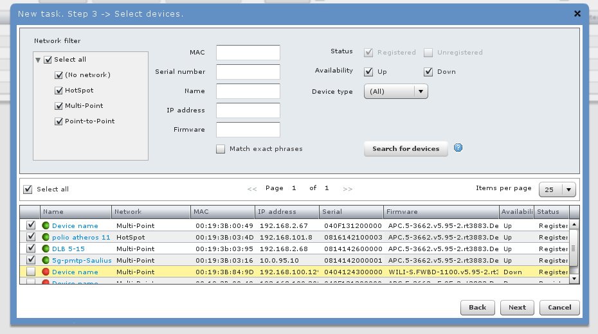Uncheck the DLB 5-15 row checkbox
Screen dimensions: 598x334
[31, 249]
